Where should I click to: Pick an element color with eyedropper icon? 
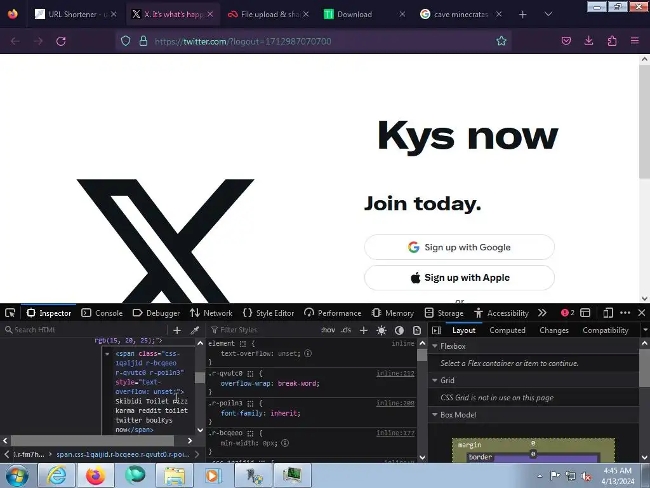194,330
